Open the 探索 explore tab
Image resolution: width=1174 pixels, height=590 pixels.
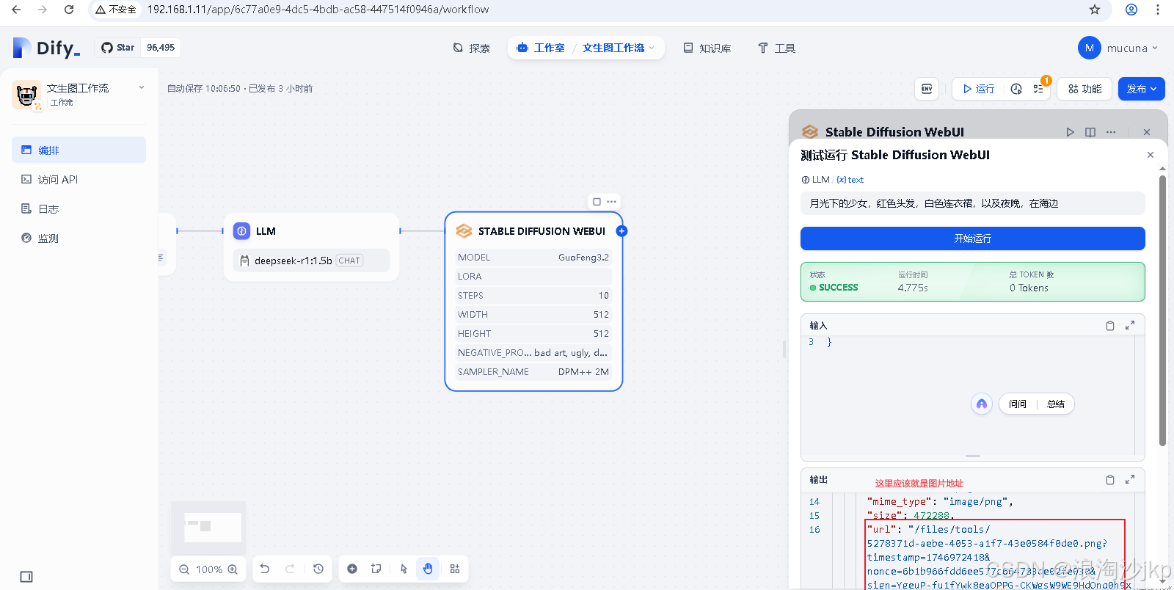click(471, 48)
